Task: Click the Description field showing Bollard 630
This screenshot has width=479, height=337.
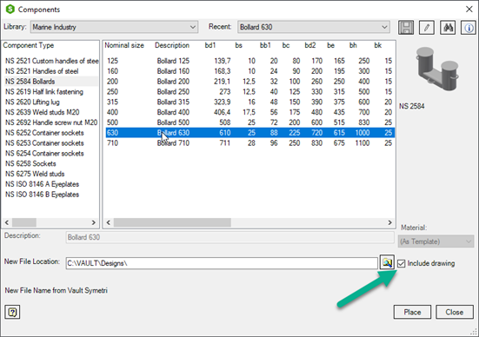Action: [x=230, y=237]
